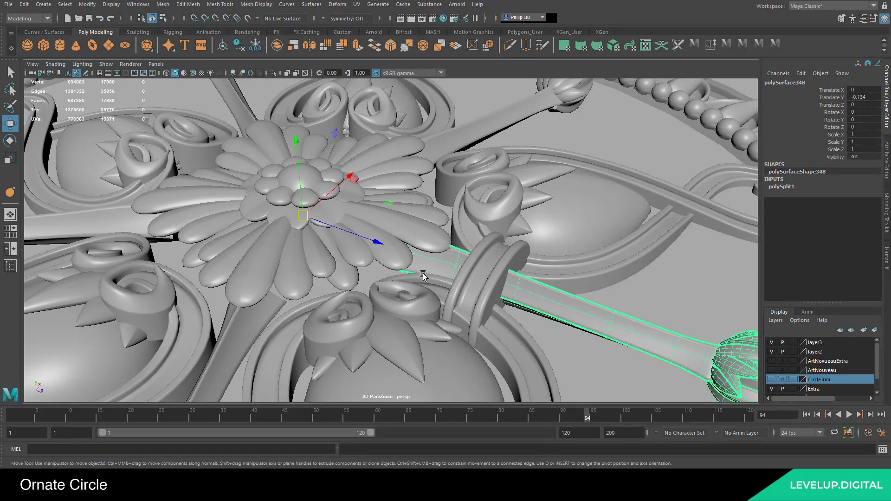Select the Poly Sphere tool on the shelf
The height and width of the screenshot is (501, 891).
coord(27,45)
